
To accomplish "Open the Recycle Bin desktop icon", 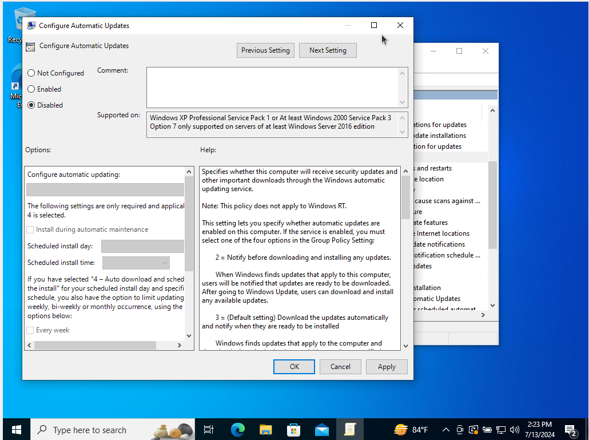I will click(15, 26).
